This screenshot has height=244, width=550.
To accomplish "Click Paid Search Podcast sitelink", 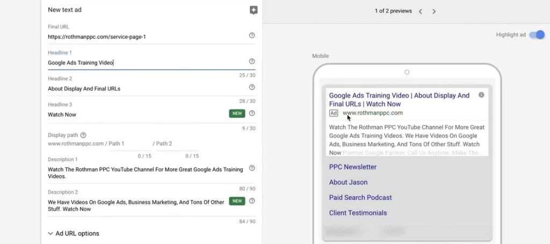I will tap(360, 197).
